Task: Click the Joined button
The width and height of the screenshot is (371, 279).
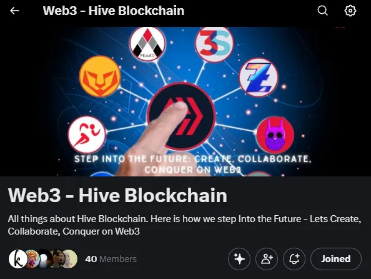Action: click(336, 259)
